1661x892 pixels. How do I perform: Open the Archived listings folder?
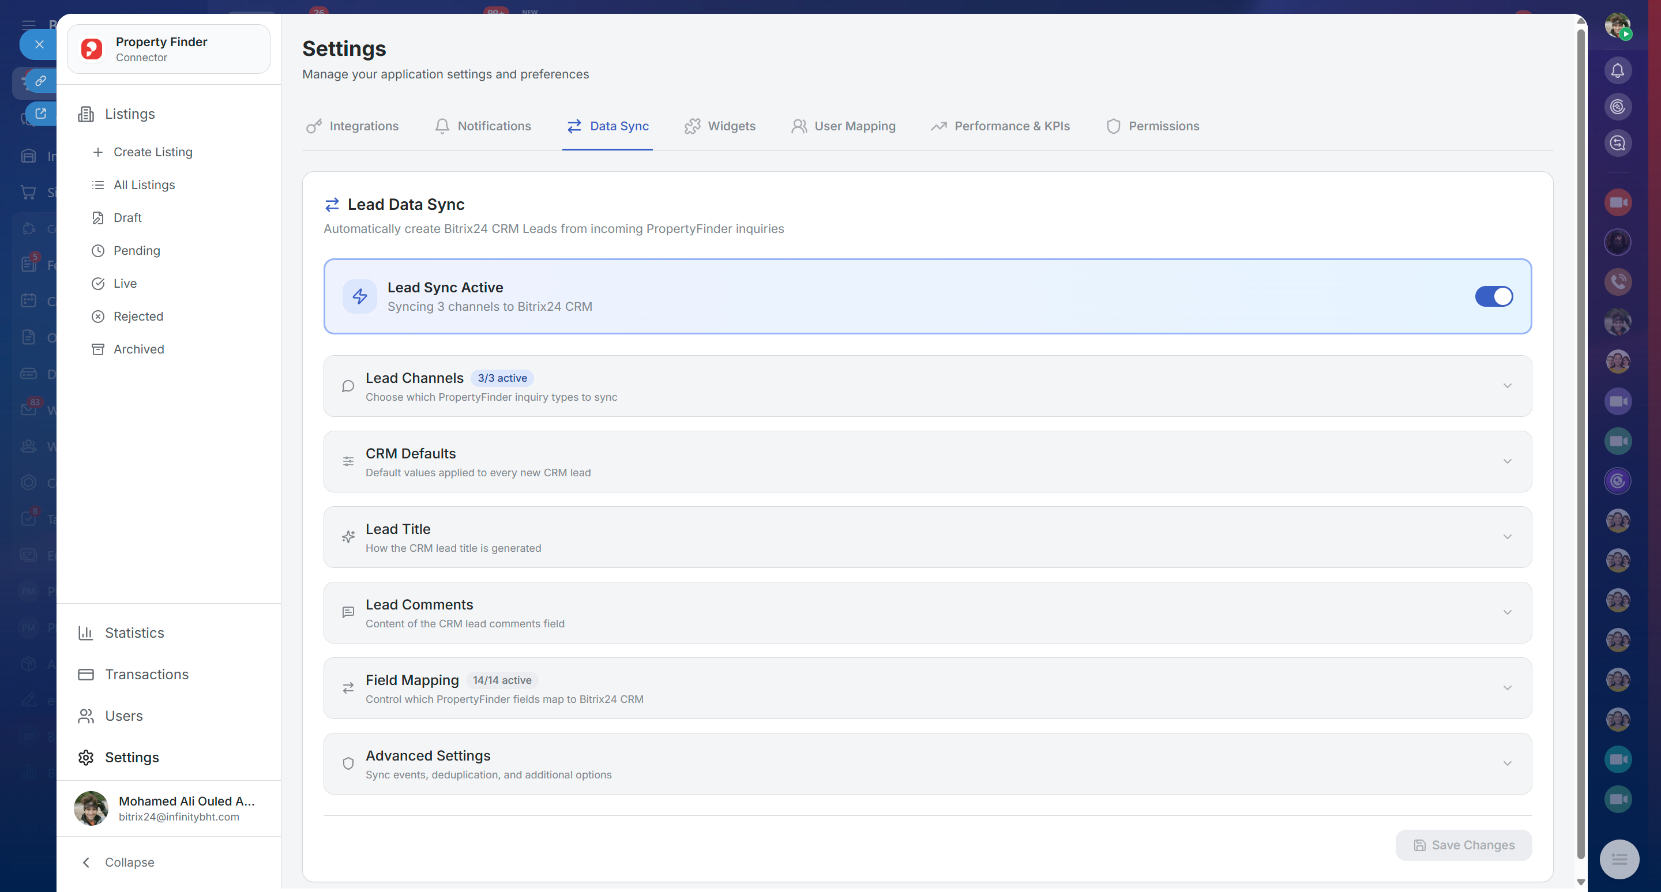(138, 349)
